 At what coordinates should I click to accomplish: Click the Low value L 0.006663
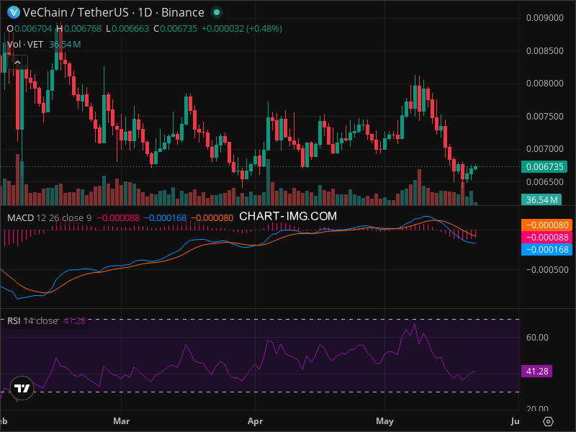[127, 29]
